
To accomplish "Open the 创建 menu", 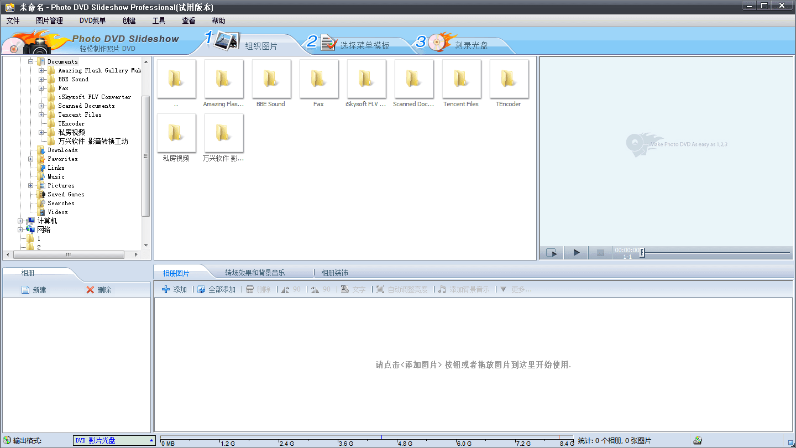I will [129, 20].
